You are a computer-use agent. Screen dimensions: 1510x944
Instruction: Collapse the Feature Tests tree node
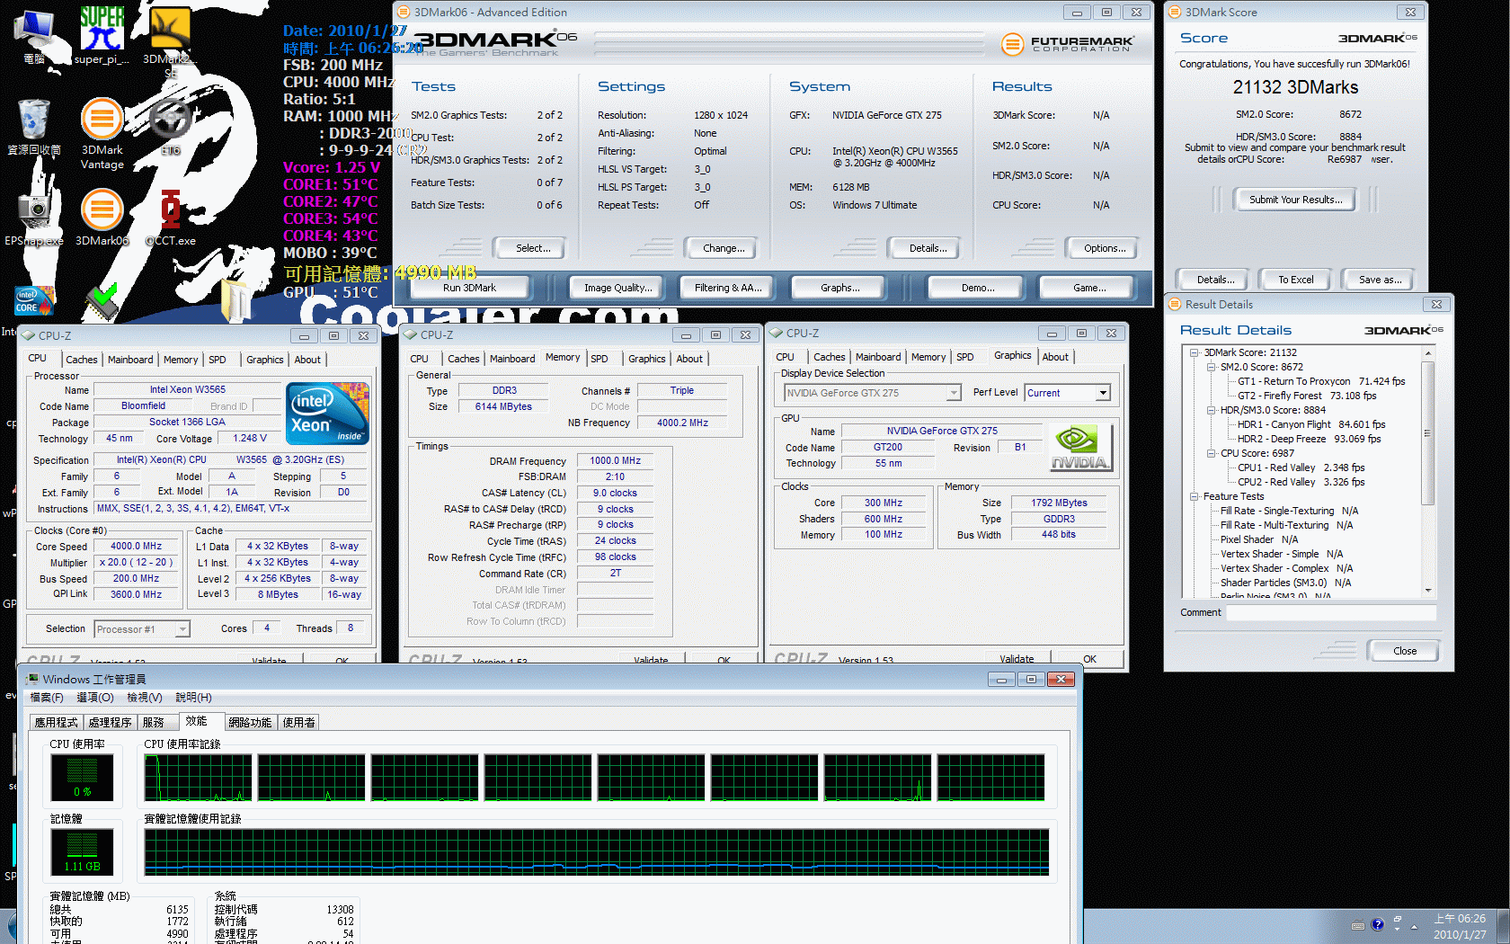pyautogui.click(x=1195, y=496)
